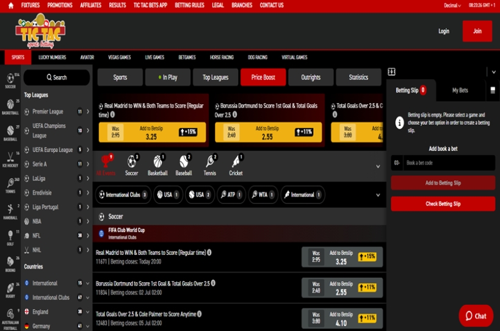The image size is (500, 331).
Task: Open the Outrights tab
Action: 311,77
